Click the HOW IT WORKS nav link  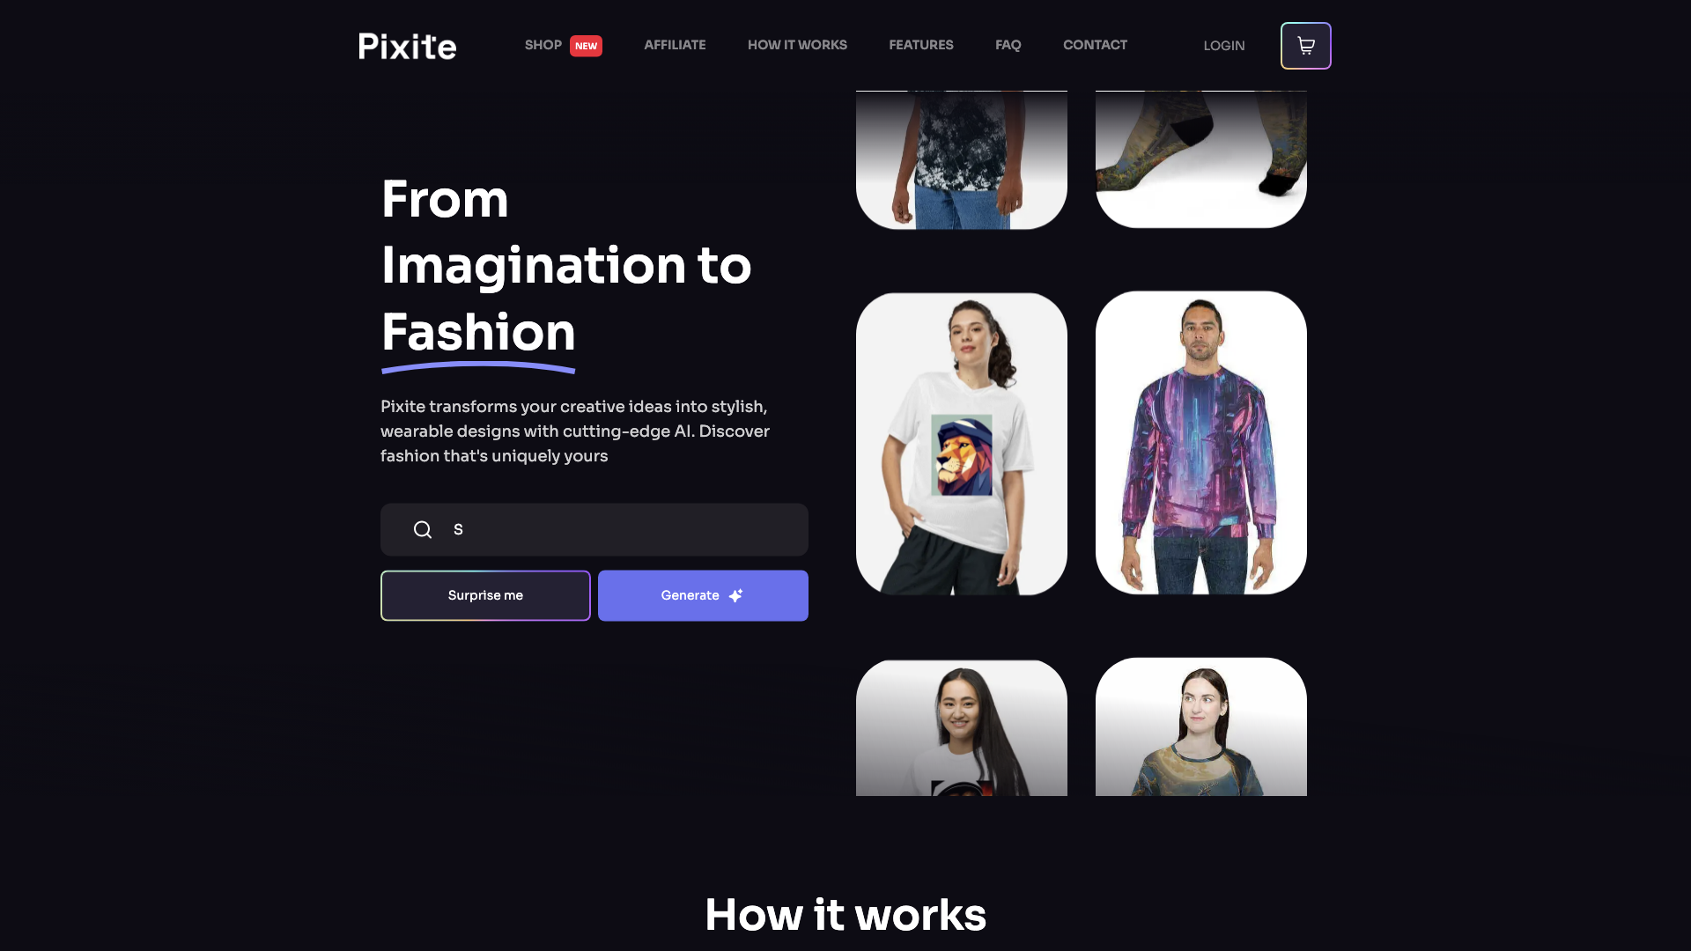click(x=797, y=45)
